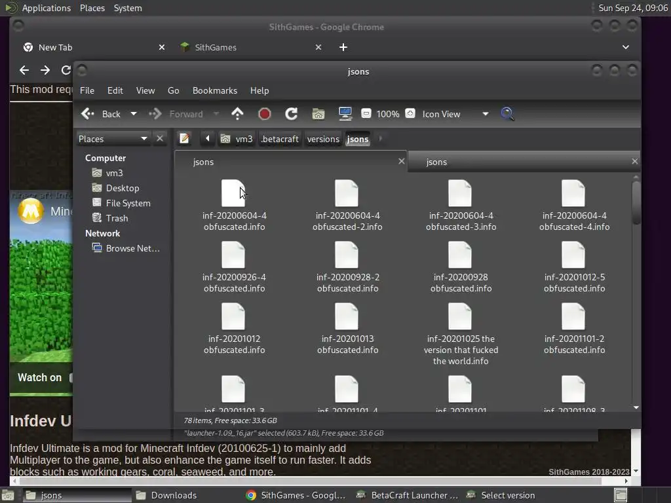Toggle text-based location entry pencil icon
Viewport: 671px width, 503px height.
(x=184, y=139)
